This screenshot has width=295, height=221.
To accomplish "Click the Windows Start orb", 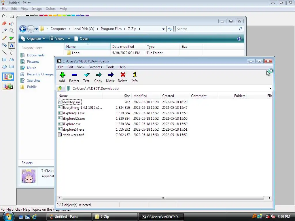I will click(8, 217).
